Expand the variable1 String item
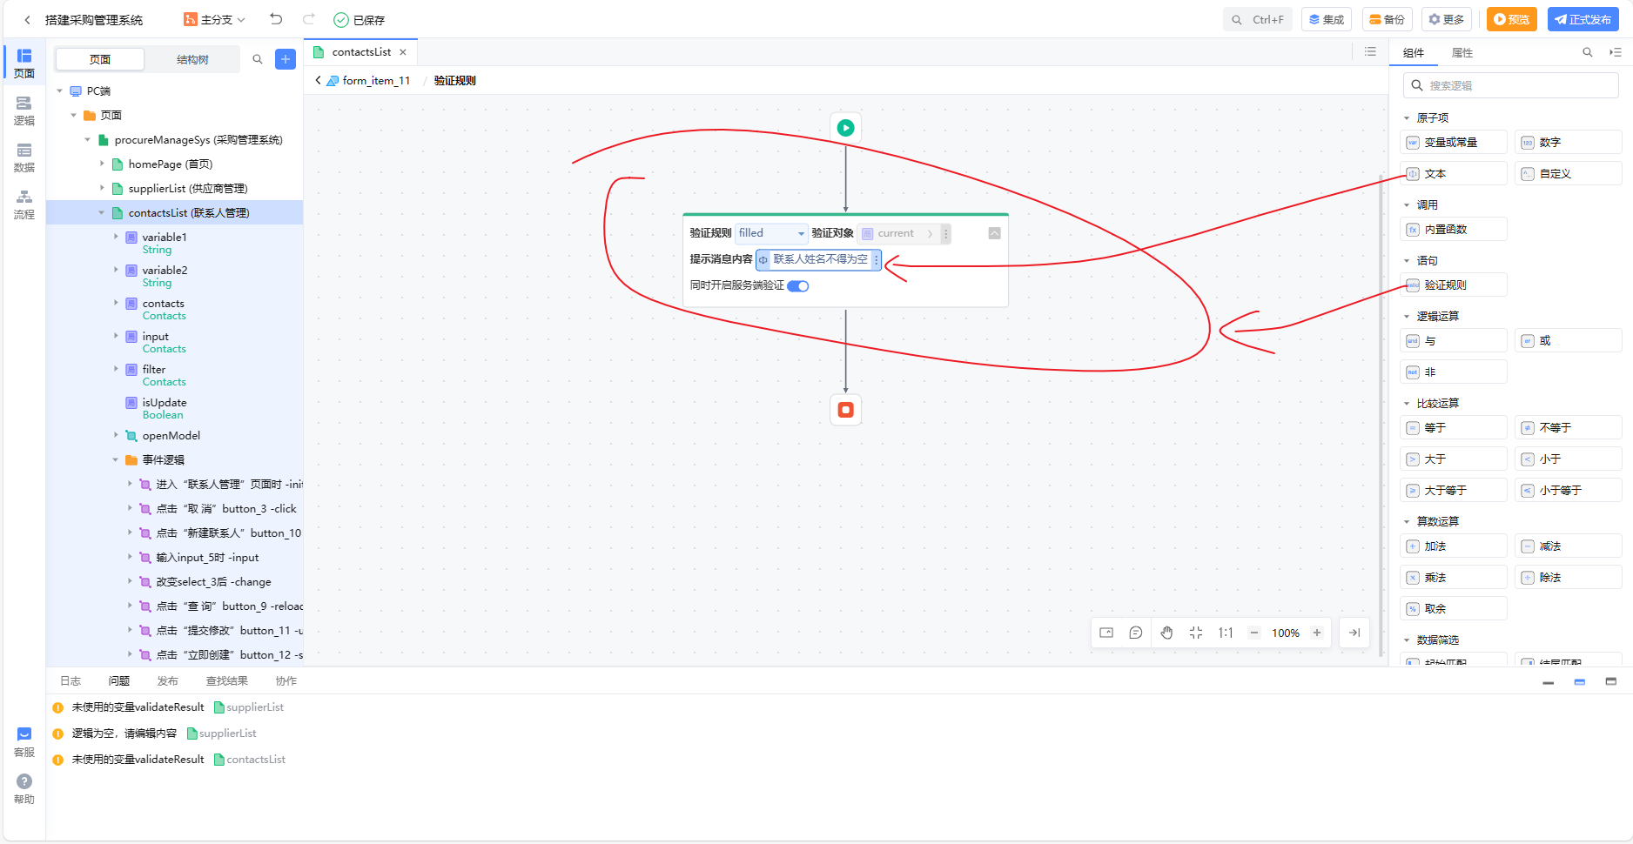 116,237
